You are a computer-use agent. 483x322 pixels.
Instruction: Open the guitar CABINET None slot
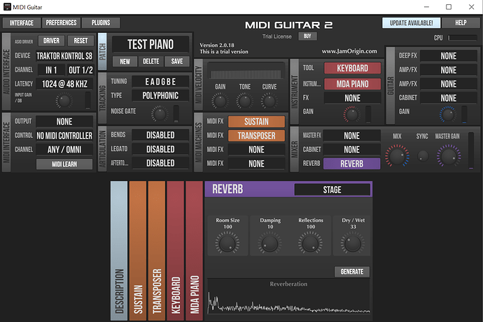coord(449,98)
